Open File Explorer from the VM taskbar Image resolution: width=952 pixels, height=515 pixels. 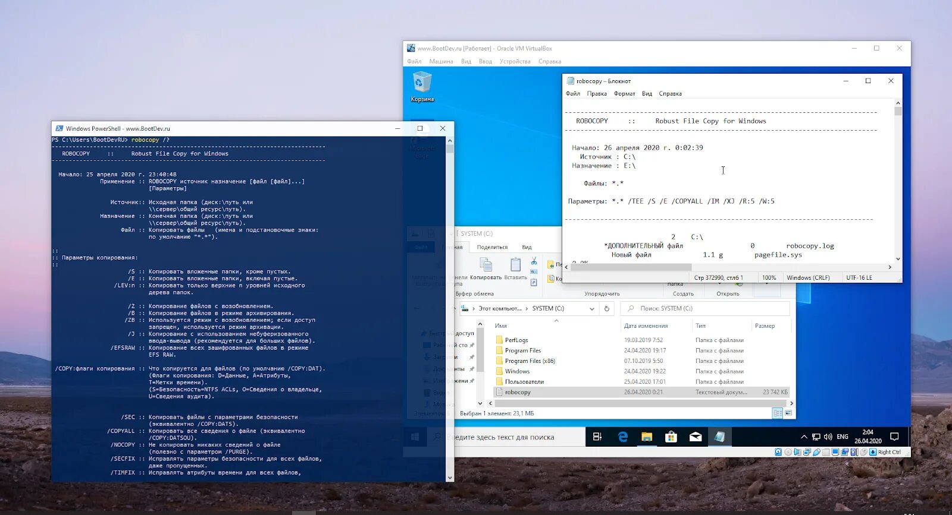coord(647,437)
